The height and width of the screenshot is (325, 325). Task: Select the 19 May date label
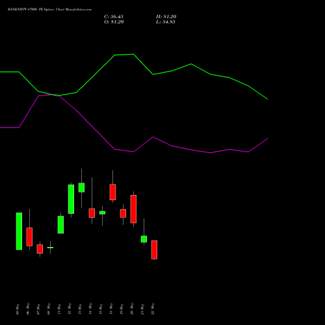122,309
